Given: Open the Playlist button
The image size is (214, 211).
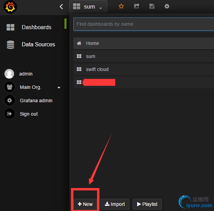Looking at the screenshot, I should click(x=147, y=204).
